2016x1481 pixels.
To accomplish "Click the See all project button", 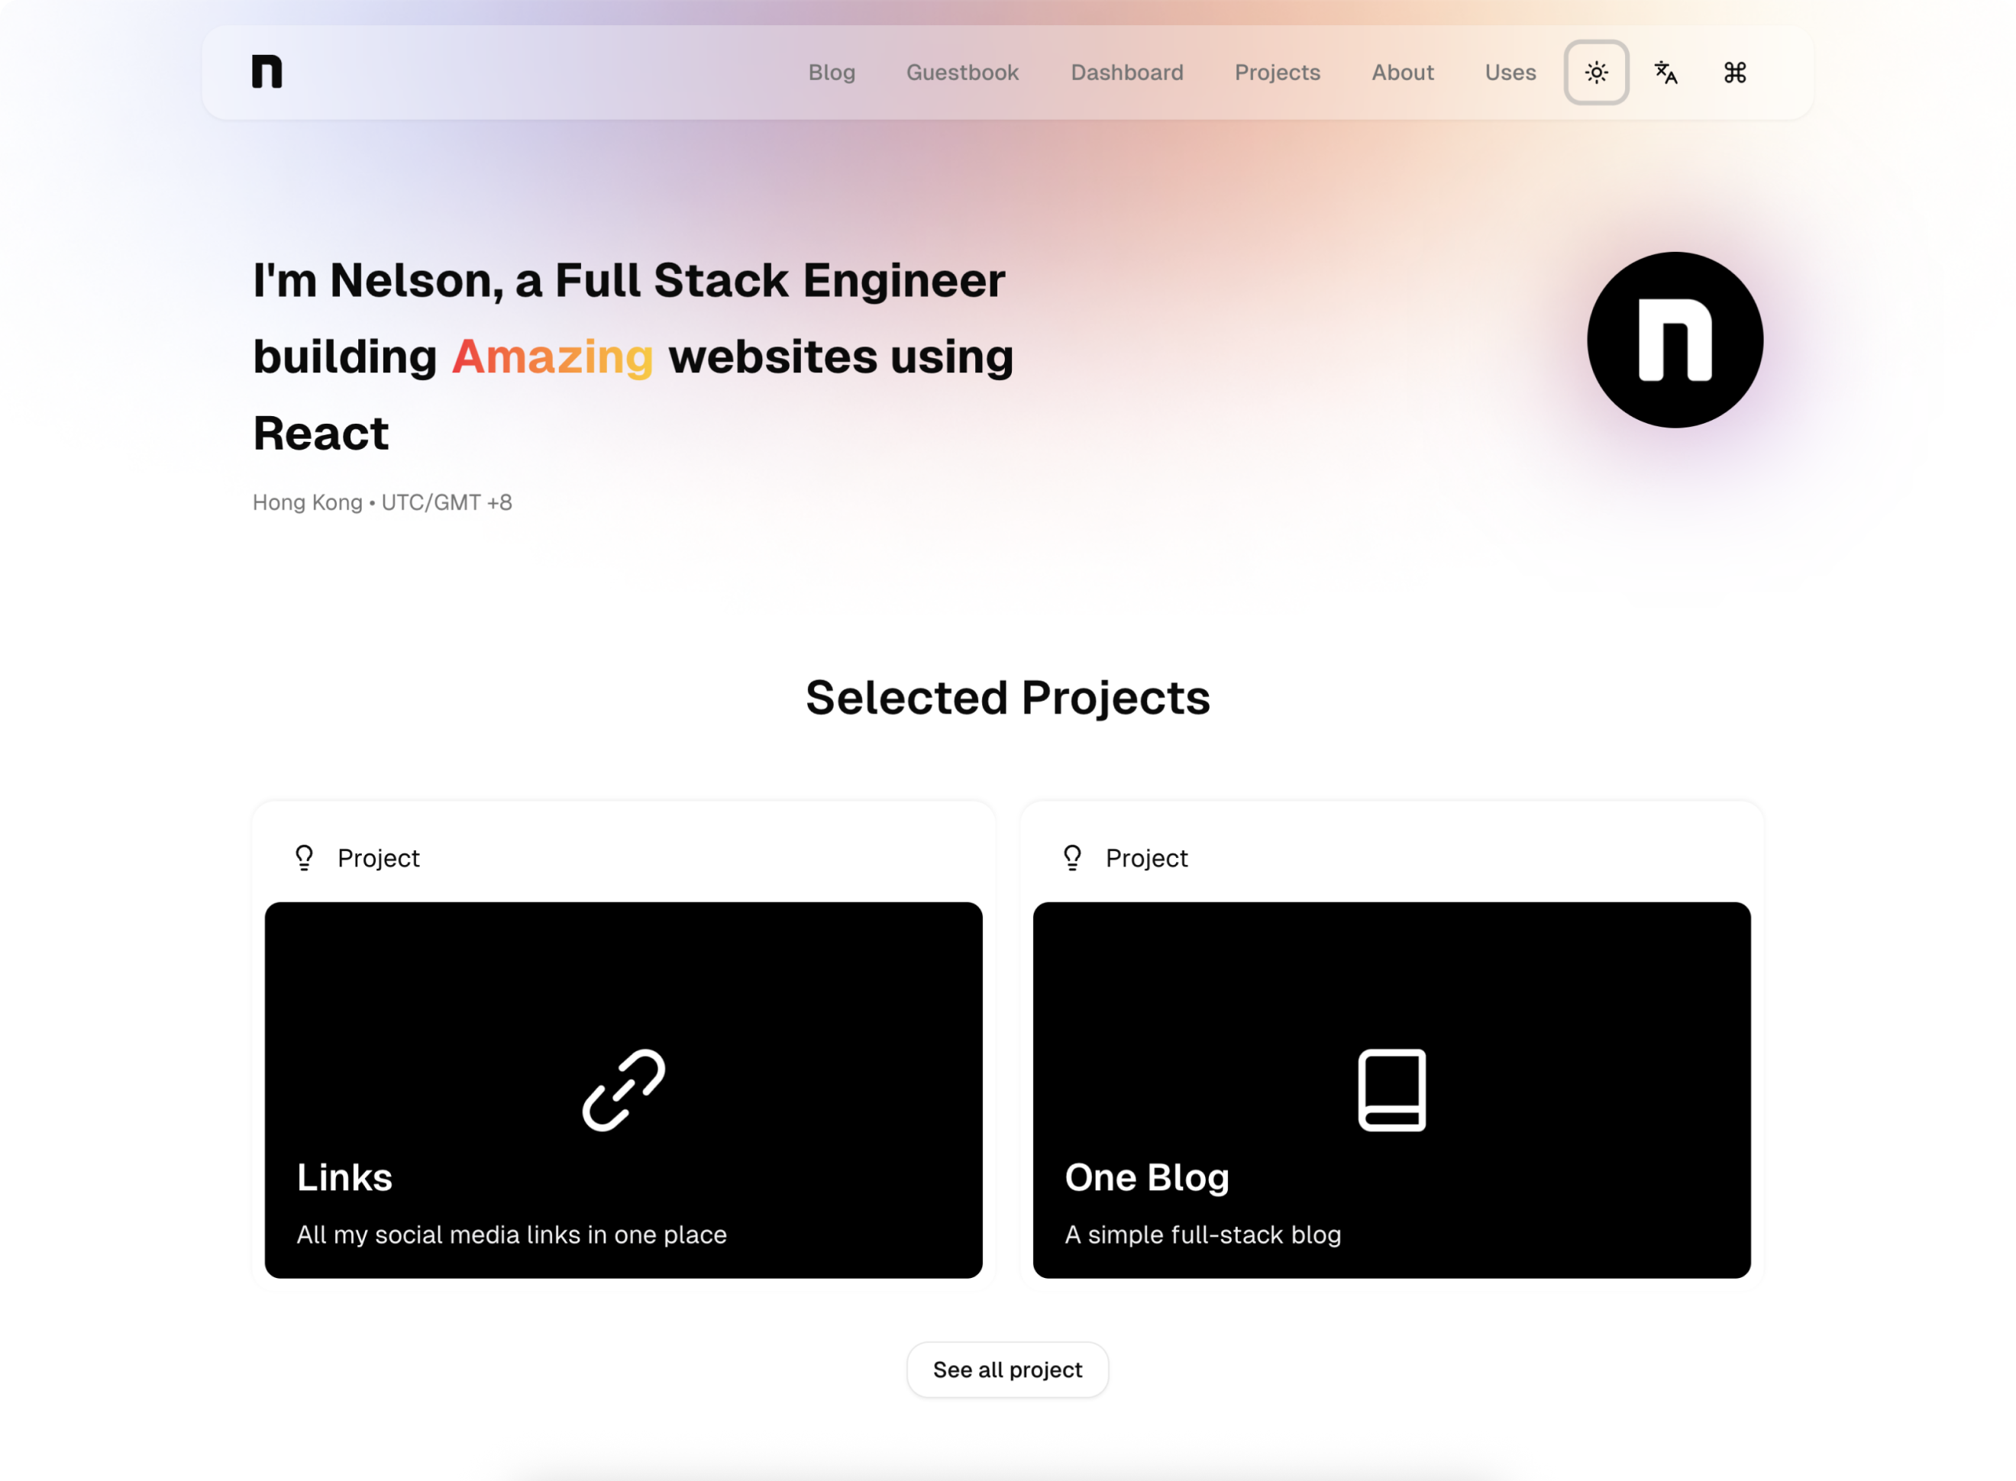I will click(1007, 1370).
